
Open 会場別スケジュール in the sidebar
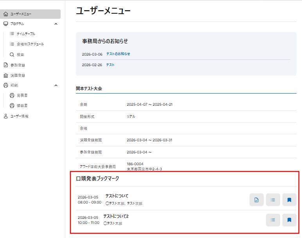click(30, 44)
